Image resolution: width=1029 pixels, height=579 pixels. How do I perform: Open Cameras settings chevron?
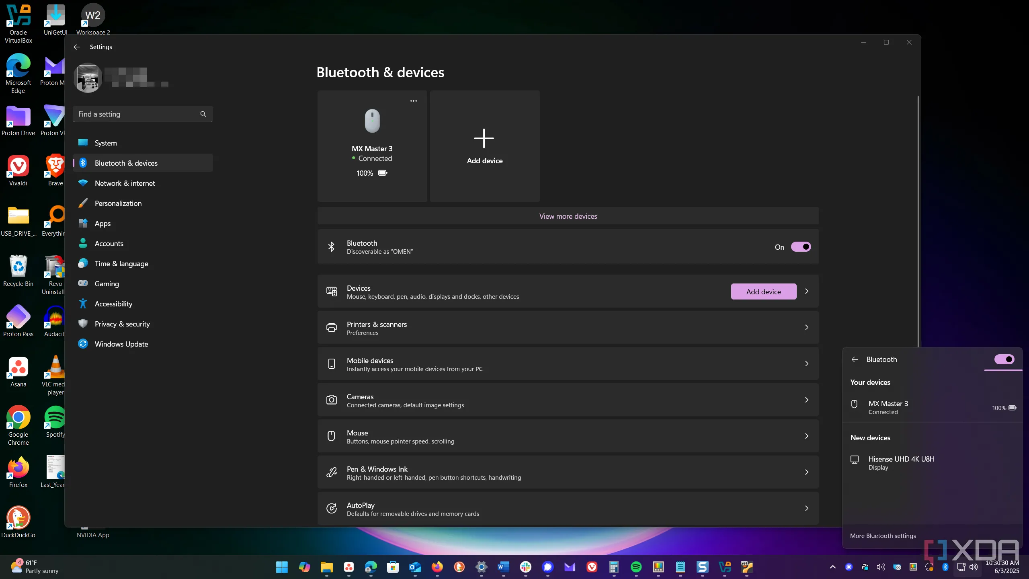pyautogui.click(x=806, y=400)
